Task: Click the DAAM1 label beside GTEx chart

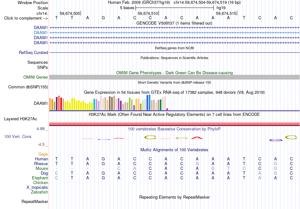Action: click(41, 104)
